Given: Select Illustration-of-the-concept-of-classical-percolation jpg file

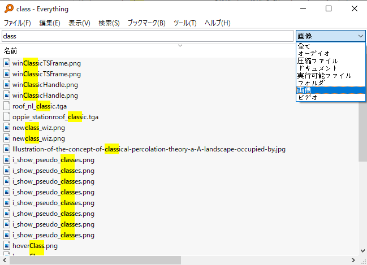Looking at the screenshot, I should 149,149.
